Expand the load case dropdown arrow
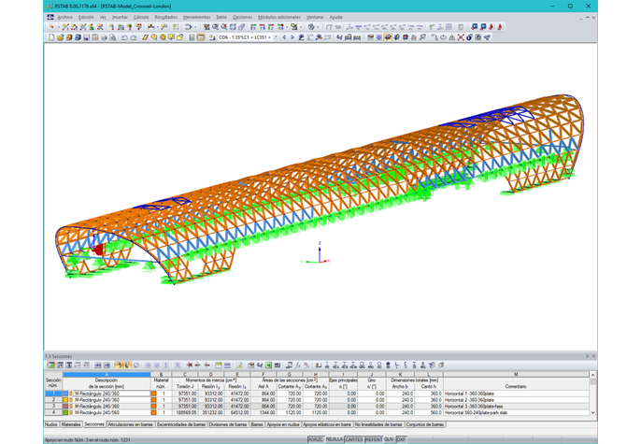The height and width of the screenshot is (444, 641). click(x=275, y=37)
